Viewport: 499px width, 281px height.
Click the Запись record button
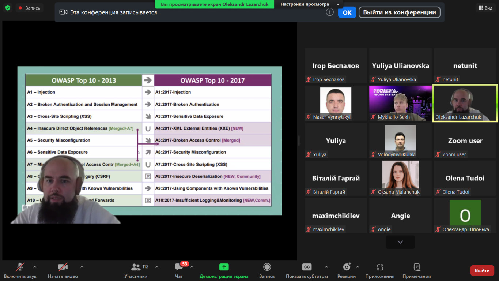point(267,270)
